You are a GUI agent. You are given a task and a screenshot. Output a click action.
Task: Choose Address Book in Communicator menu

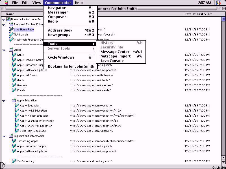click(60, 30)
